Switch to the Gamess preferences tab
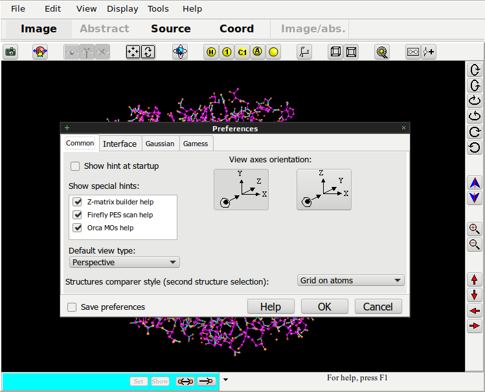Viewport: 485px width, 392px height. [x=196, y=144]
